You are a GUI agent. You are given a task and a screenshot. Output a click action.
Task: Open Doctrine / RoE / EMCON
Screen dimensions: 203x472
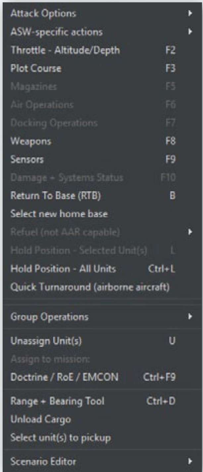[64, 377]
